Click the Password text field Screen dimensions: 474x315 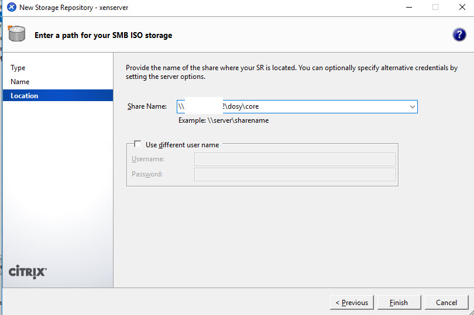pyautogui.click(x=294, y=175)
